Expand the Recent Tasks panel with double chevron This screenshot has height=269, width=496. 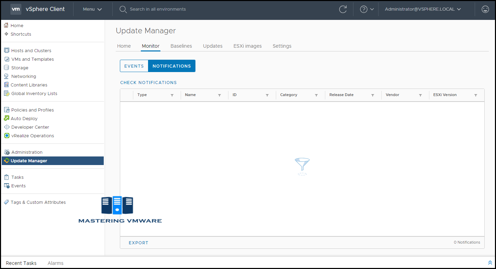pyautogui.click(x=490, y=263)
